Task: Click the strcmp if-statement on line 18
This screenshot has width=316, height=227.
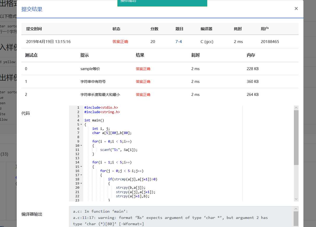Action: click(x=133, y=179)
